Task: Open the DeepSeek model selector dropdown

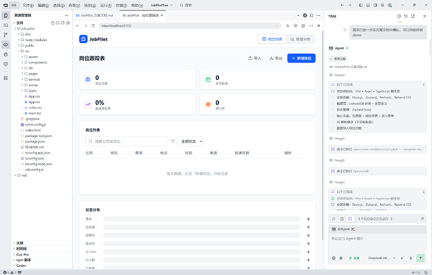Action: (x=381, y=258)
